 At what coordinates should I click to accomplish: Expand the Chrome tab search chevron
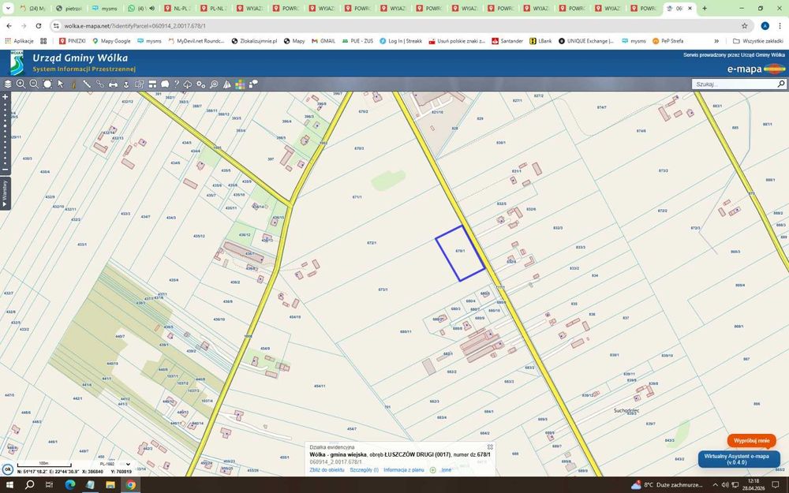coord(8,8)
